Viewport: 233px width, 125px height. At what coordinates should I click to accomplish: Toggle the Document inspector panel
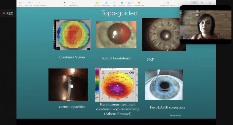pos(210,2)
